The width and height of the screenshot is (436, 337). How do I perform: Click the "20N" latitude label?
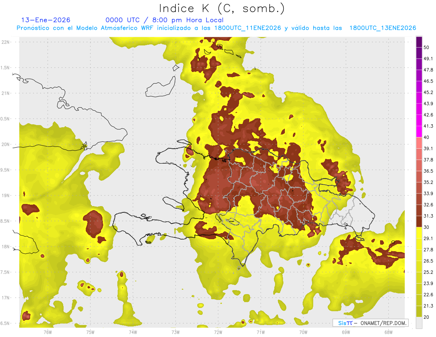pyautogui.click(x=6, y=144)
